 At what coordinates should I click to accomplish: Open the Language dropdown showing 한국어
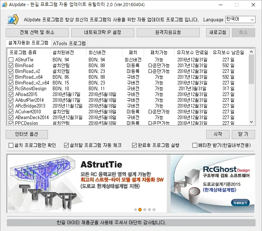pos(240,19)
